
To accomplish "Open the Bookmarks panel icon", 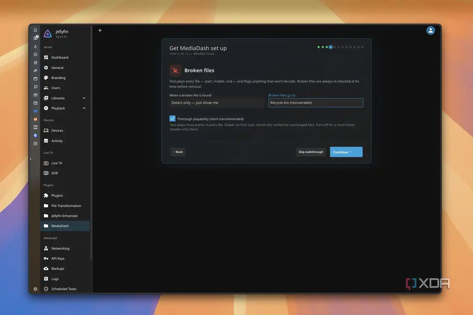I will [x=35, y=30].
